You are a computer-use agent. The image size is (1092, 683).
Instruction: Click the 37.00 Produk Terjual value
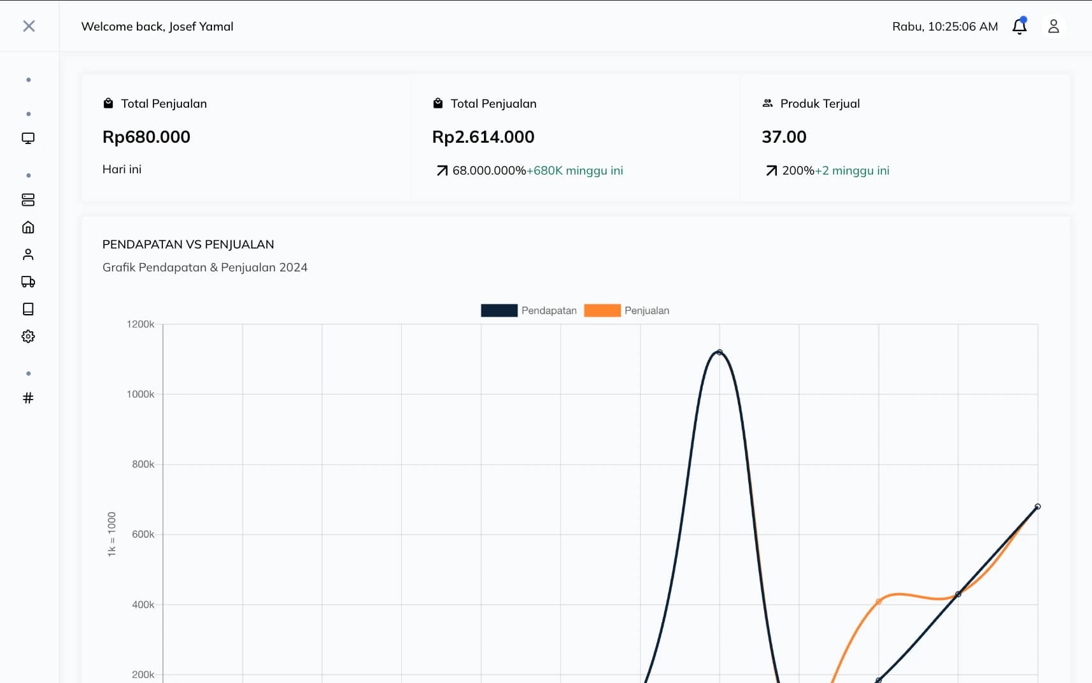click(x=784, y=137)
